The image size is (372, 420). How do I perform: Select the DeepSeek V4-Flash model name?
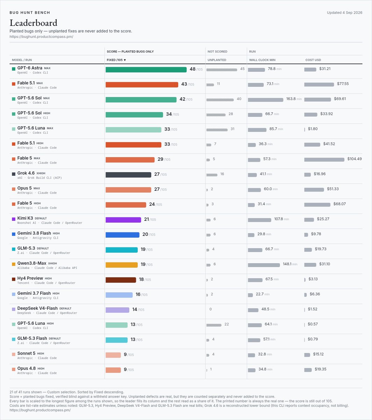tap(37, 309)
